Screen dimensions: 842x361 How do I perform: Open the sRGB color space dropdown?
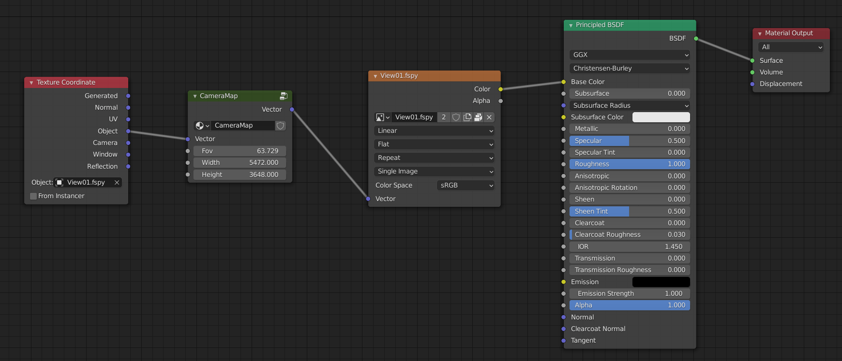click(x=466, y=186)
